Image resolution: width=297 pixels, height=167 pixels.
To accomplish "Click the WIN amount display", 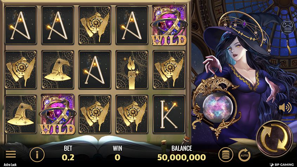I will point(117,158).
